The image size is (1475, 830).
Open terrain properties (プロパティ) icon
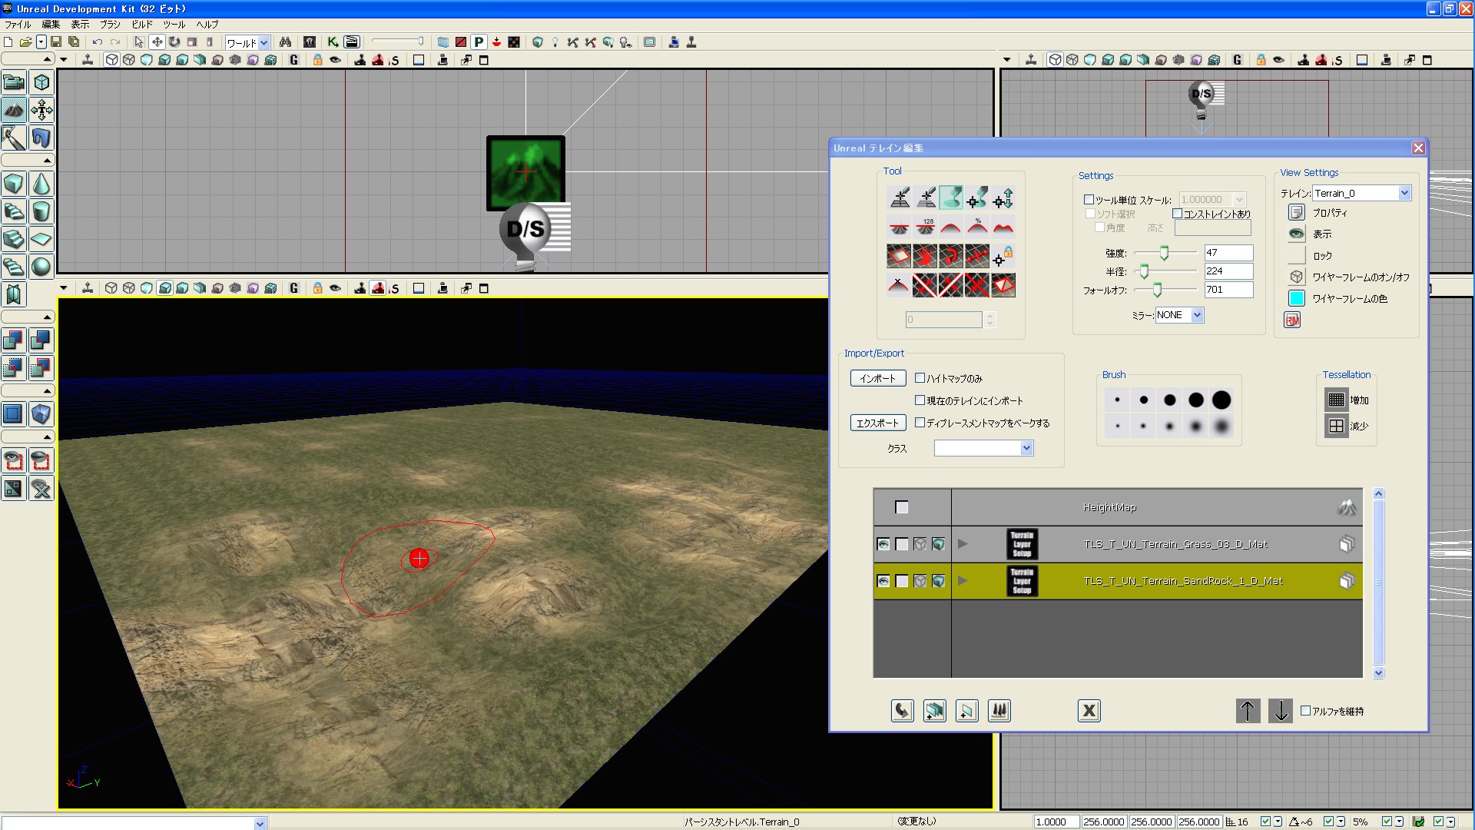point(1297,213)
